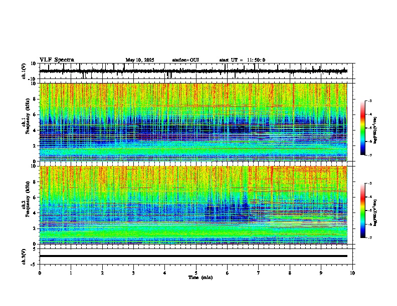
Task: Click the "station=OUI" header text
Action: [x=185, y=60]
